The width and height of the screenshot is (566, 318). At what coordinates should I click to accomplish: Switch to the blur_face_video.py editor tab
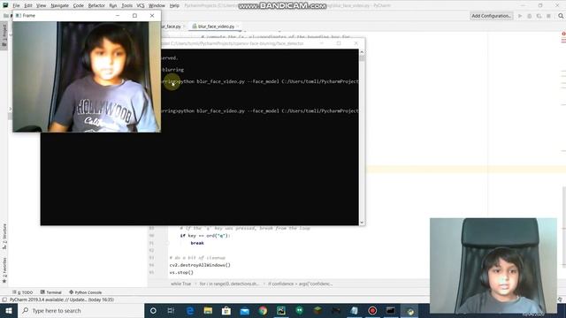(x=216, y=26)
